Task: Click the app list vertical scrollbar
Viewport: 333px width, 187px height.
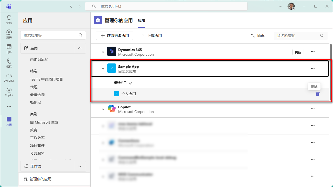Action: 331,72
